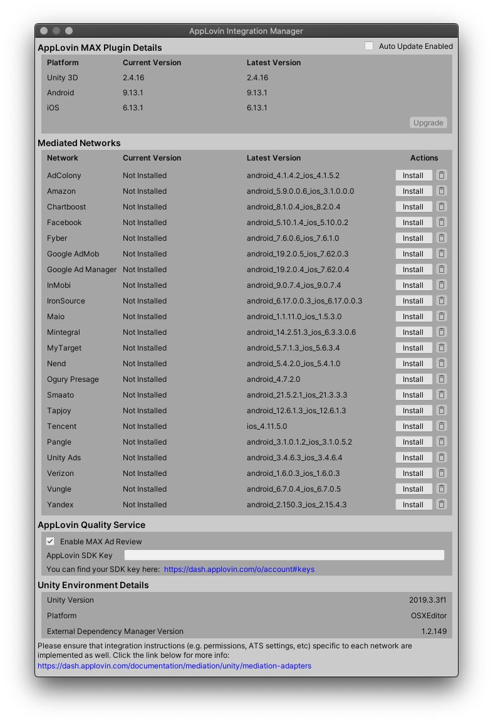Click the trash icon beside Maio
Viewport: 493px width, 723px height.
pyautogui.click(x=442, y=316)
